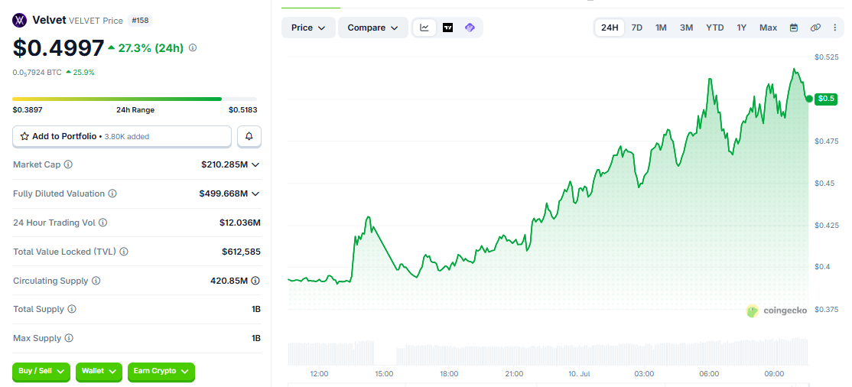The width and height of the screenshot is (852, 387).
Task: Click the purple diamond chart icon
Action: 470,28
